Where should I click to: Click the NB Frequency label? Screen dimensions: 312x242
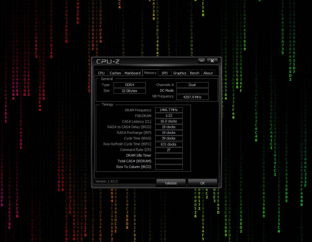(163, 96)
